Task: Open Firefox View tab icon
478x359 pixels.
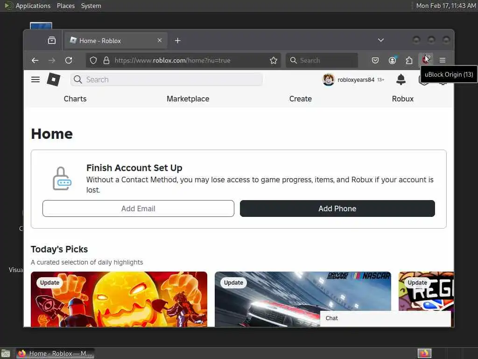Action: pyautogui.click(x=52, y=40)
